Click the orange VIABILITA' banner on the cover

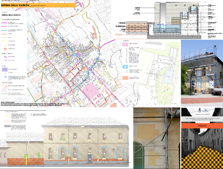click(x=202, y=126)
